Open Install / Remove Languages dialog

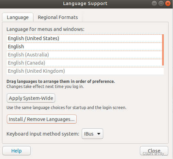[x=42, y=119]
